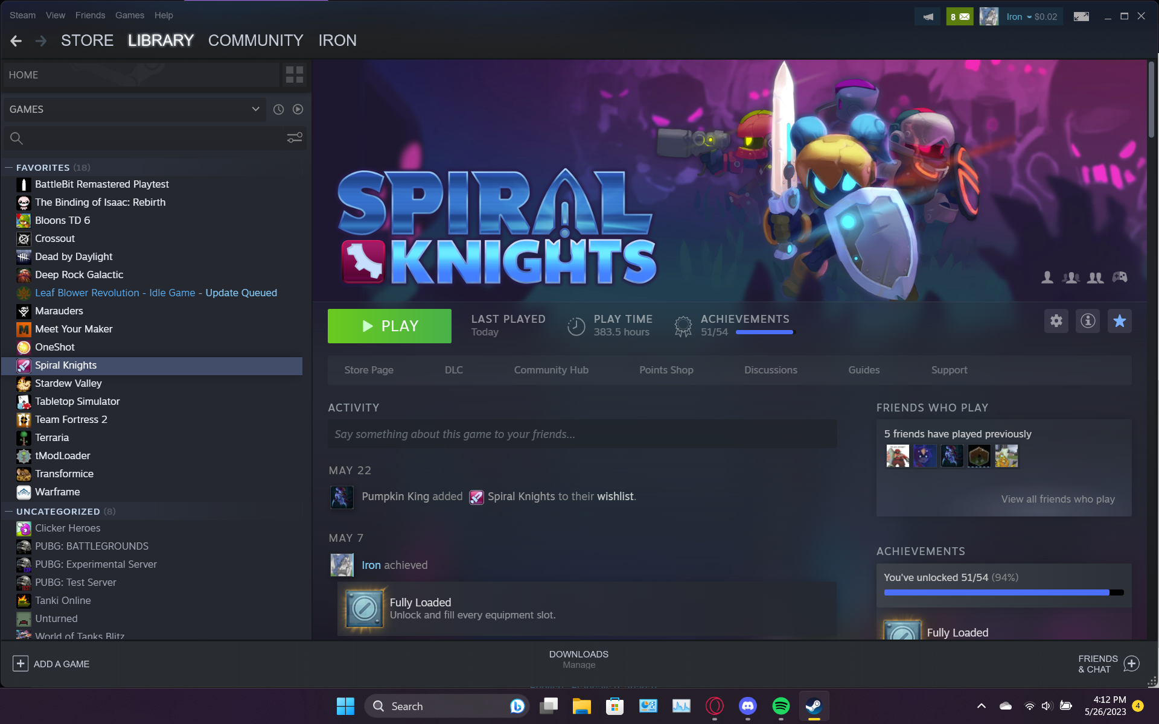
Task: Toggle the favorite star for Spiral Knights
Action: (1120, 321)
